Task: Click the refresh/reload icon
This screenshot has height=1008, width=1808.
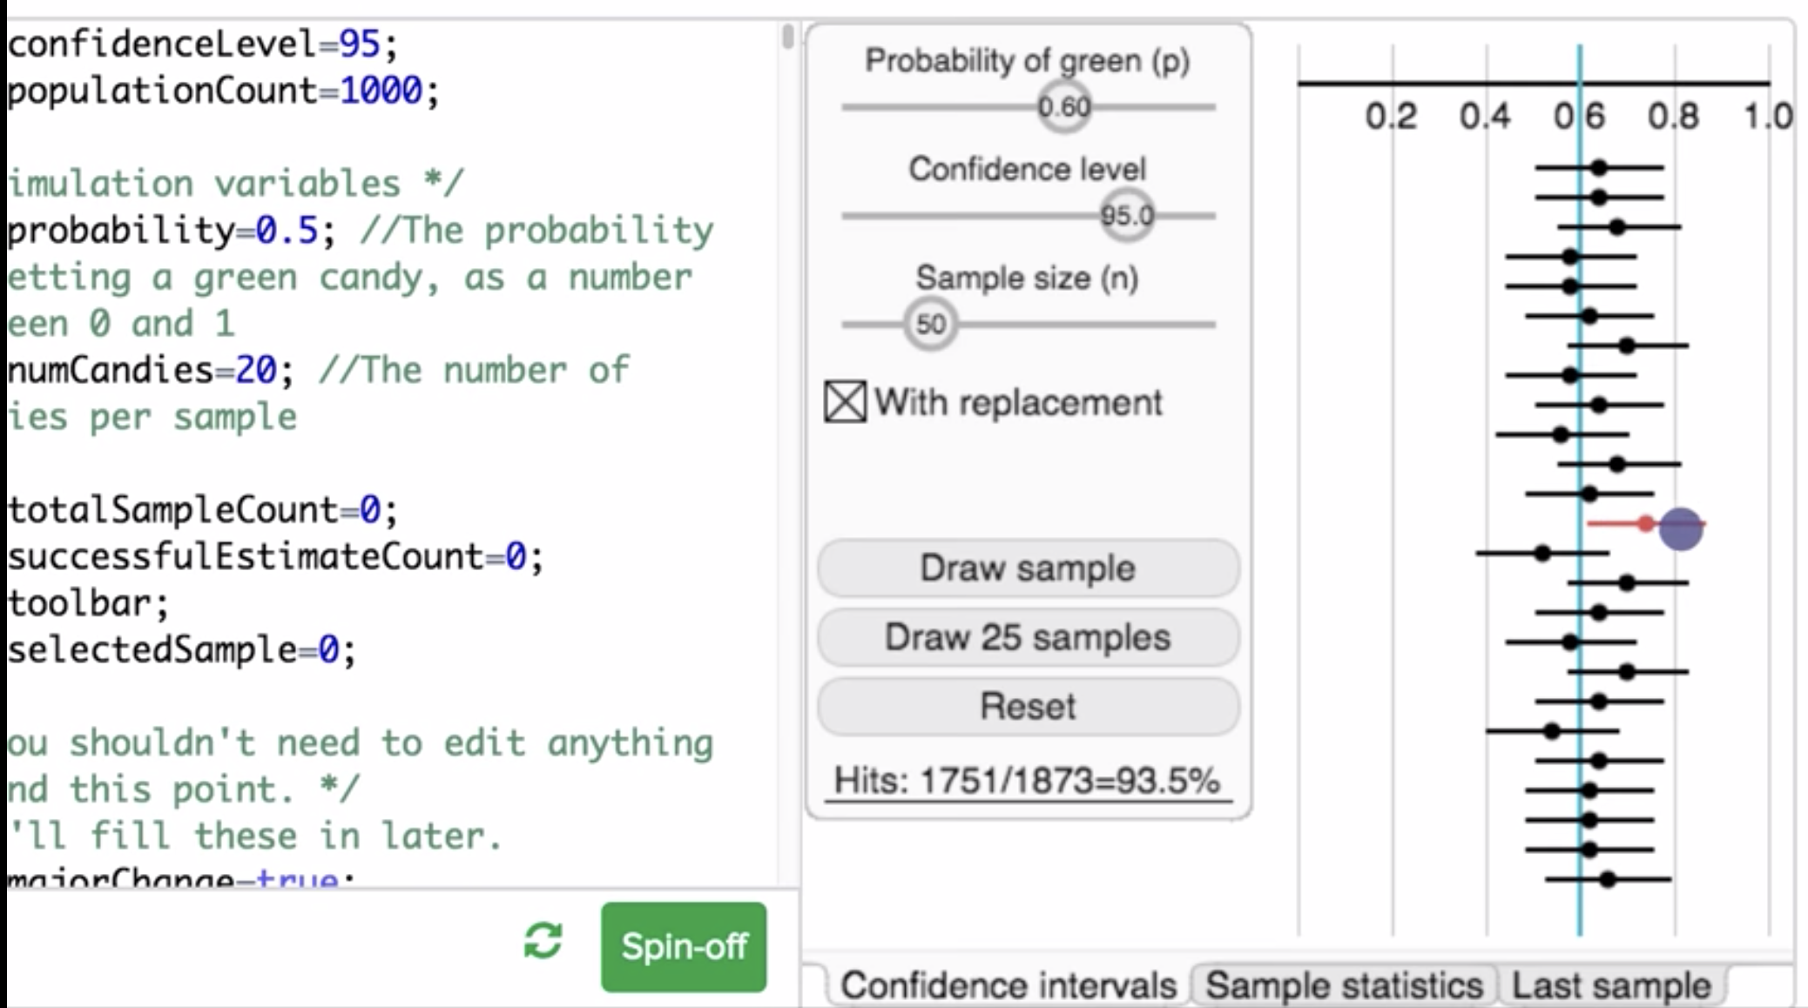Action: click(542, 947)
